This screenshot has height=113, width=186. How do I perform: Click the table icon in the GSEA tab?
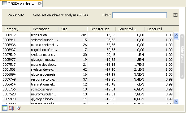[x=5, y=3]
